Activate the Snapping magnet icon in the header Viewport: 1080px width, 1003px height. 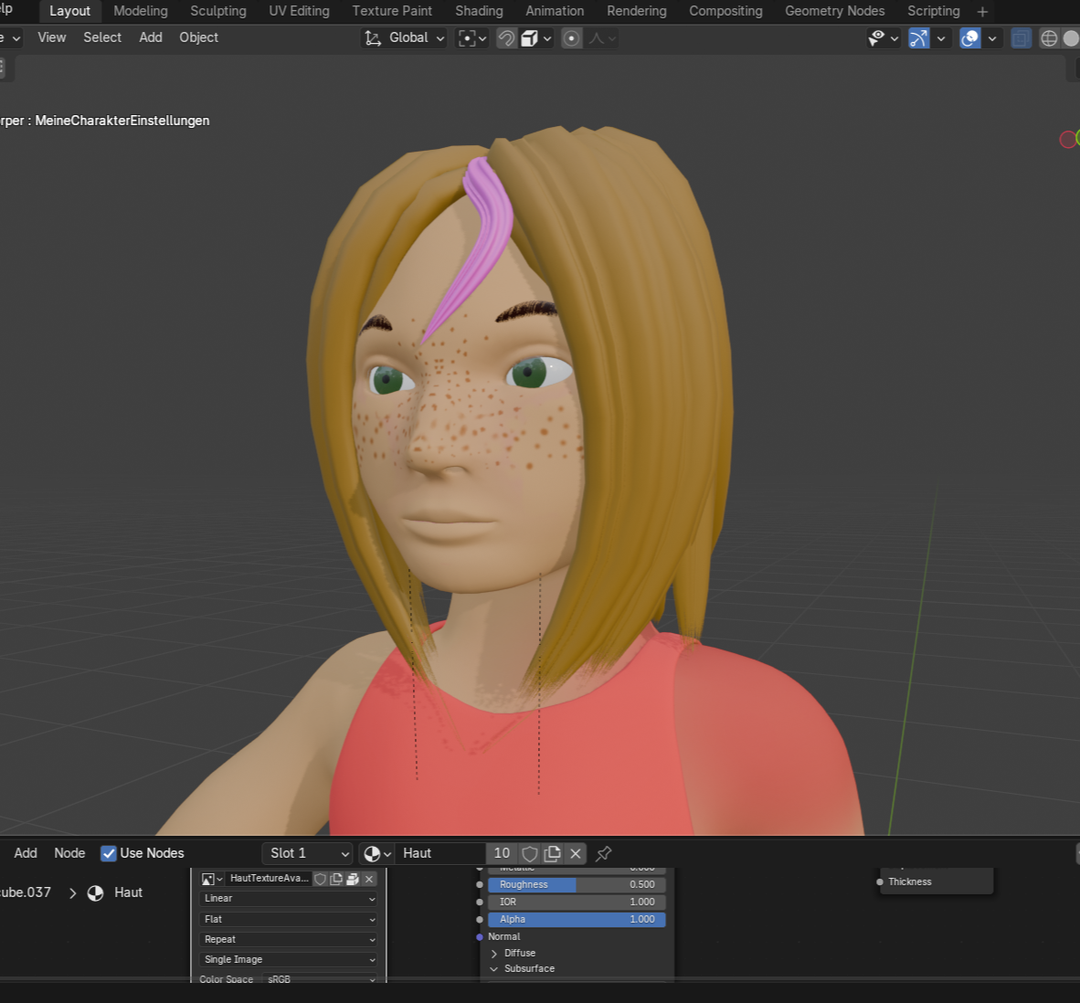coord(506,37)
